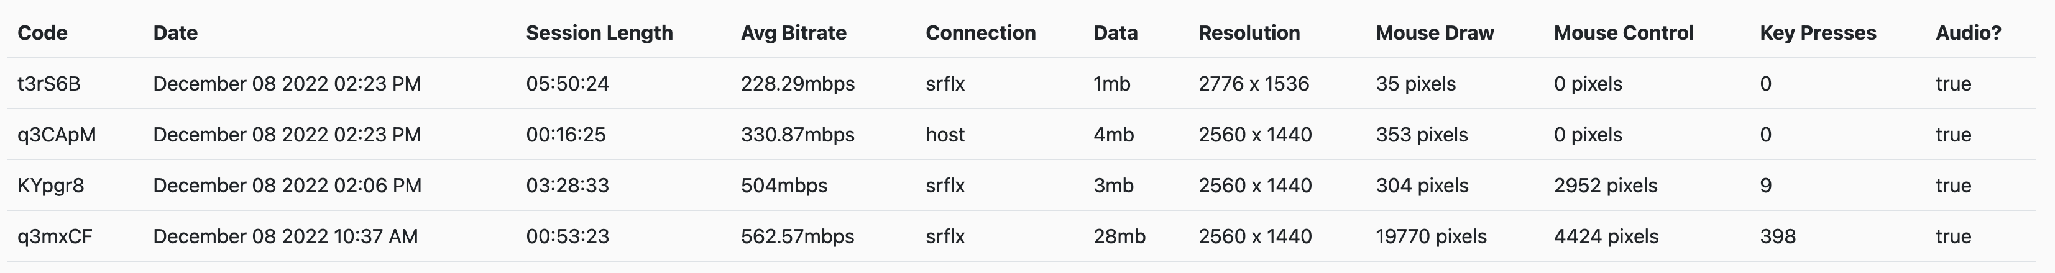Click the Connection column header

coord(980,33)
